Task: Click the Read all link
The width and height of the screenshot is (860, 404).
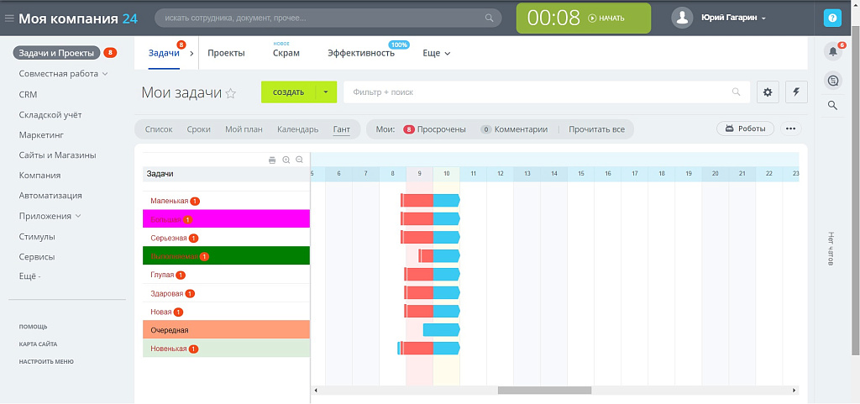Action: 596,129
